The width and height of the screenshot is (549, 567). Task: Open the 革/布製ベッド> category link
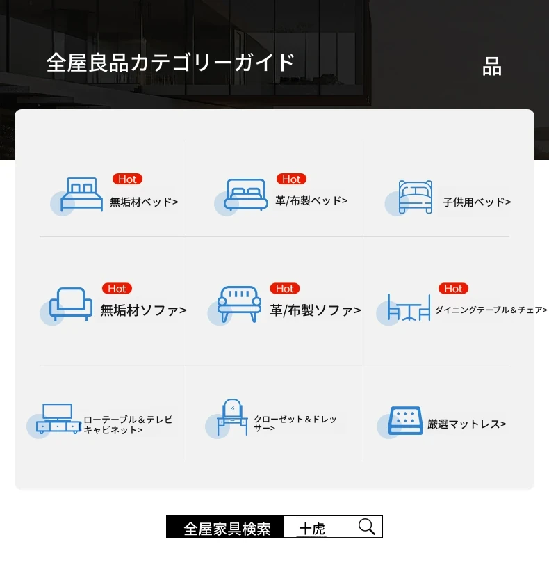[311, 201]
